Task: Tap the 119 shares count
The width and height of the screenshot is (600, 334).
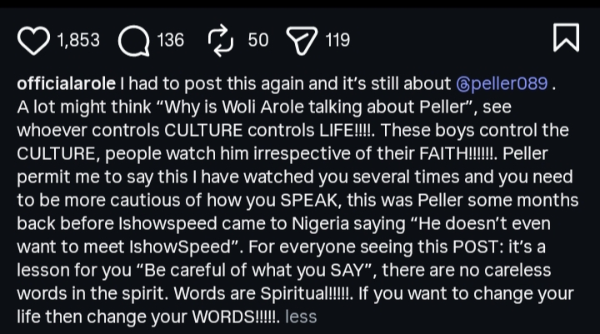Action: point(337,40)
